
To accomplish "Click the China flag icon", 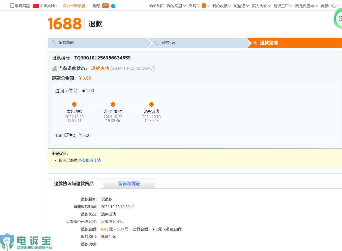I will [36, 6].
